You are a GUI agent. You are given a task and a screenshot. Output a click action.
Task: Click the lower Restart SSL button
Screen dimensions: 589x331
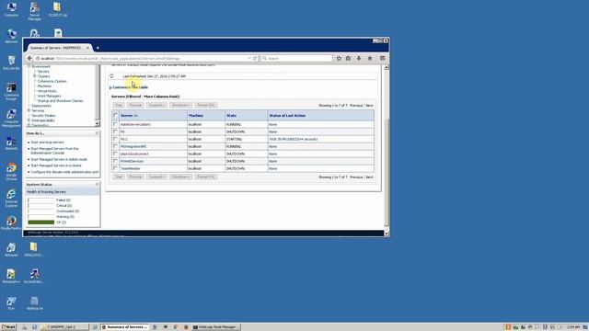[x=206, y=177]
